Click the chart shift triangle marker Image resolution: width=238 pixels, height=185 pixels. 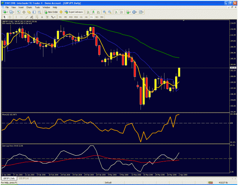(x=184, y=20)
